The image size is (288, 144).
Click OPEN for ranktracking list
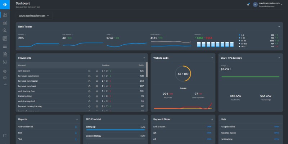pyautogui.click(x=276, y=139)
